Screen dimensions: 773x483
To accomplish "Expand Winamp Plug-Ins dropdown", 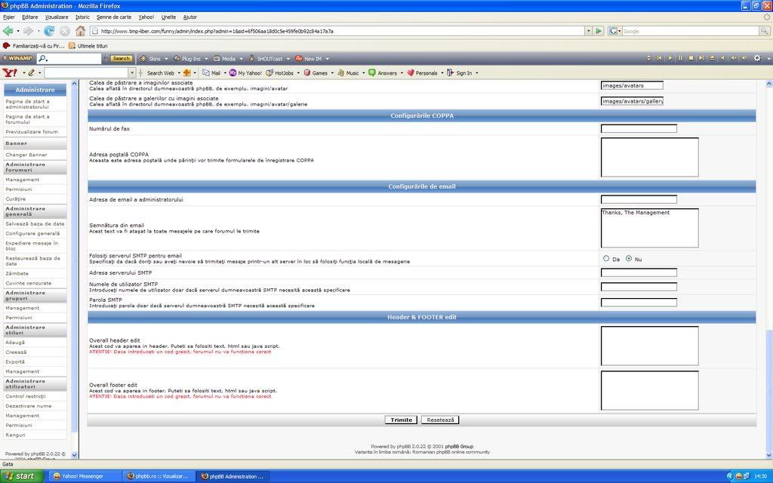I will [206, 59].
